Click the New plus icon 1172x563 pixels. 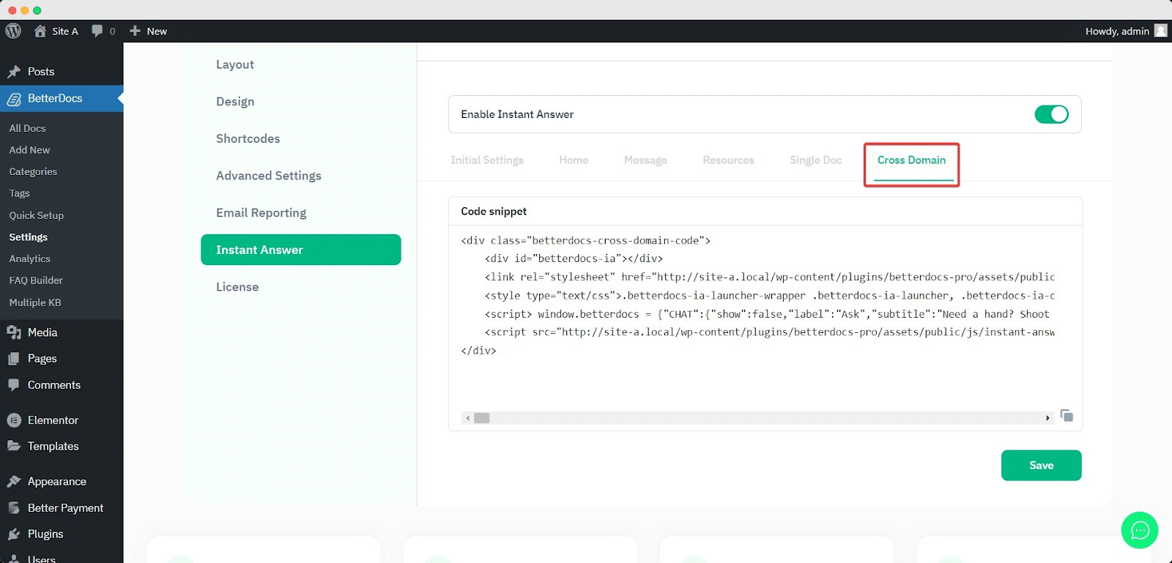[135, 31]
